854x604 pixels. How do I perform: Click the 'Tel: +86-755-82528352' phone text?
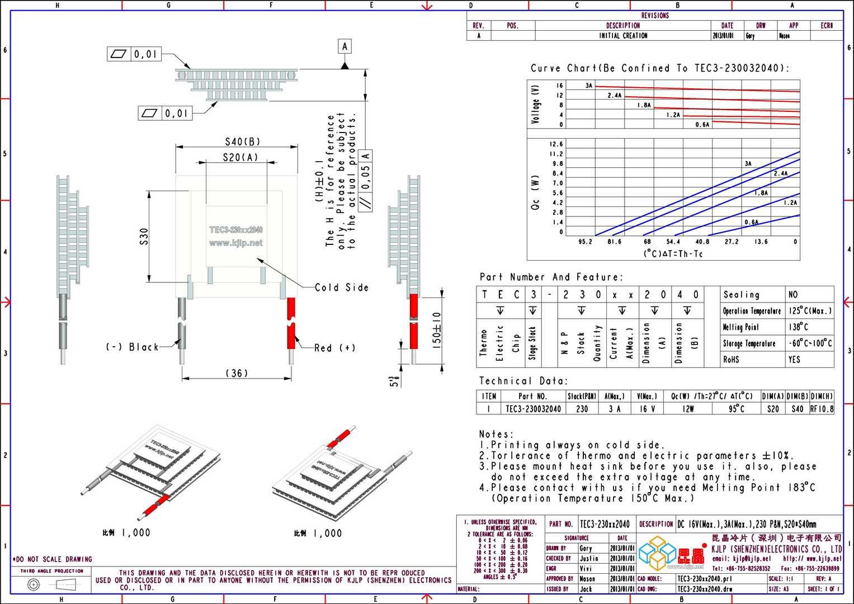pos(741,569)
